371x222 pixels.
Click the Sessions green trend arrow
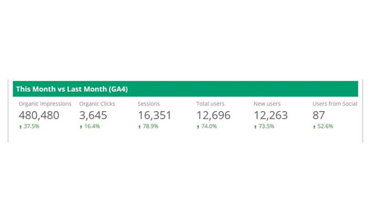tap(140, 127)
